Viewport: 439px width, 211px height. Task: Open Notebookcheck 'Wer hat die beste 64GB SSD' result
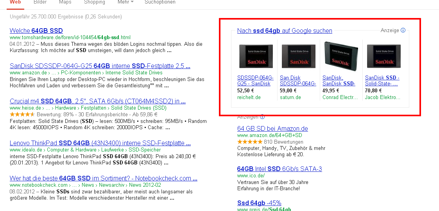pyautogui.click(x=104, y=178)
